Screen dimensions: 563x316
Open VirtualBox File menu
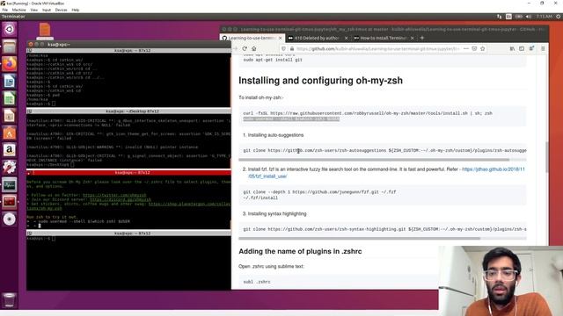coord(5,10)
